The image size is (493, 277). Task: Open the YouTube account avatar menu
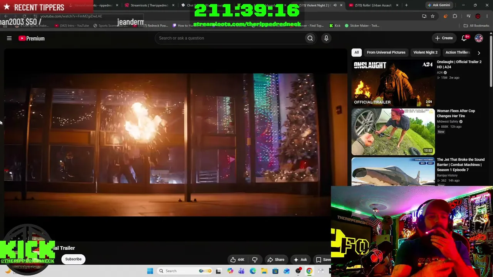(479, 38)
